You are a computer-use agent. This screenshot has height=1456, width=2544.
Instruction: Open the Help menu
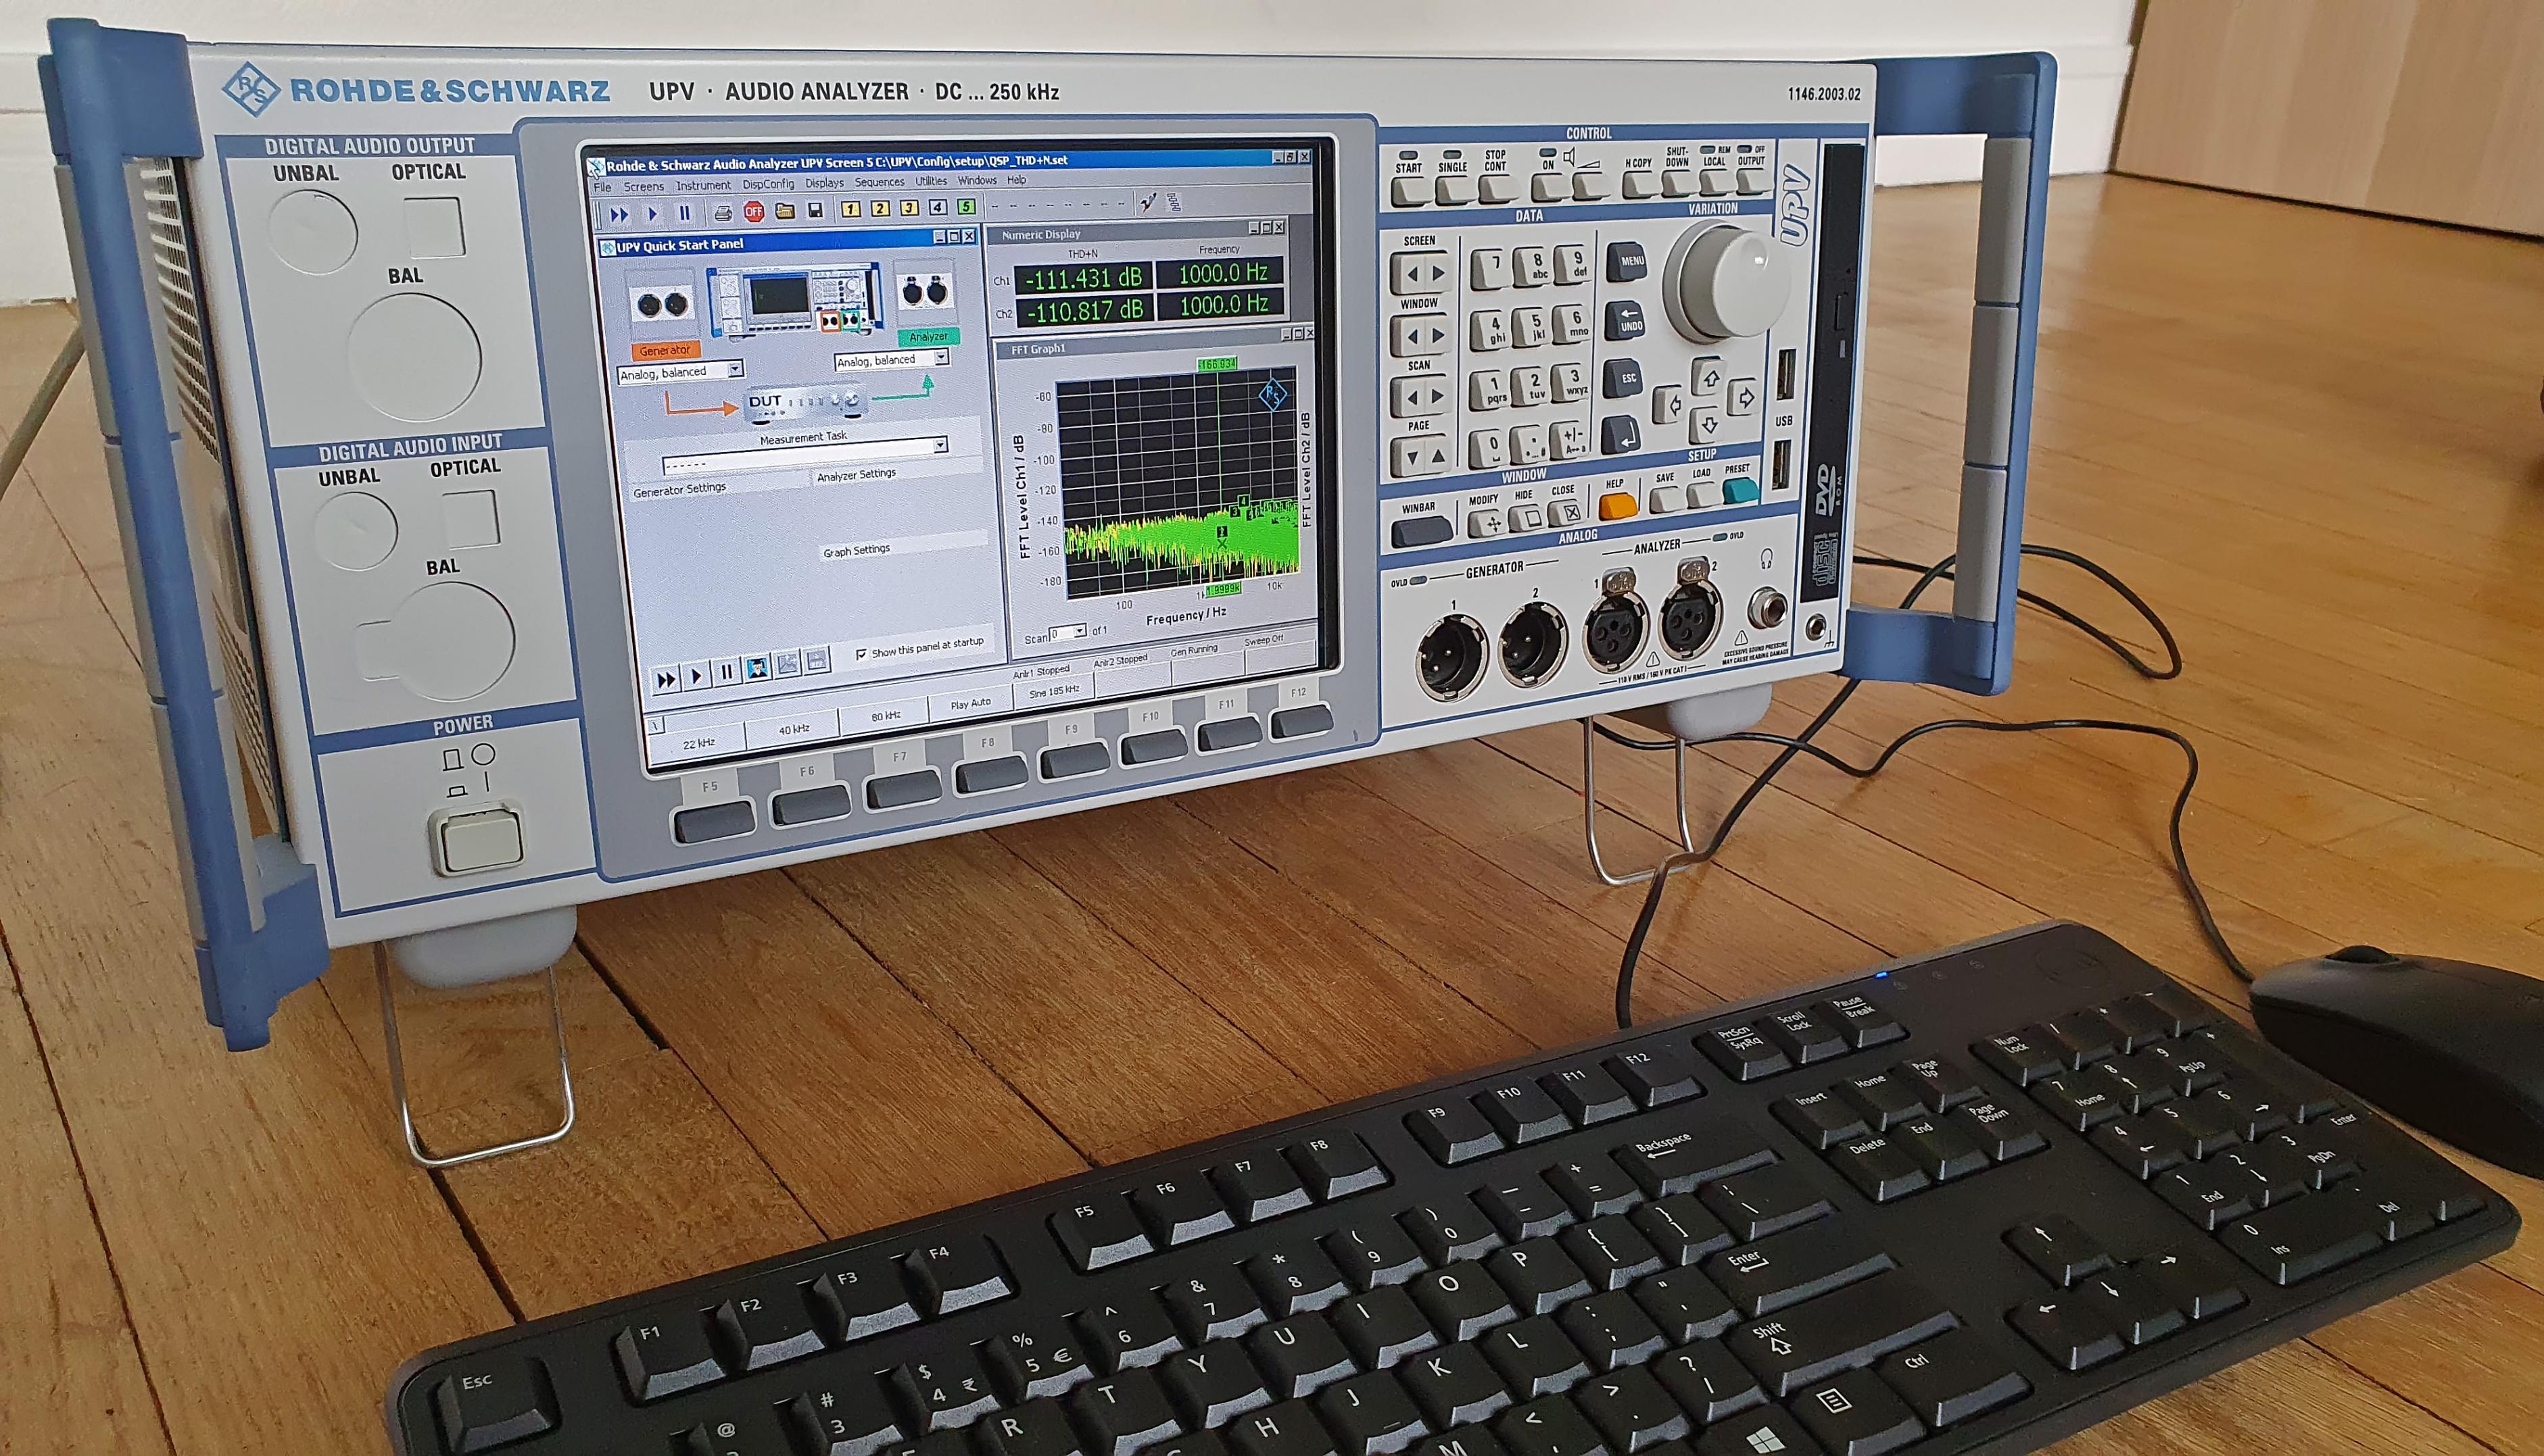tap(1016, 180)
